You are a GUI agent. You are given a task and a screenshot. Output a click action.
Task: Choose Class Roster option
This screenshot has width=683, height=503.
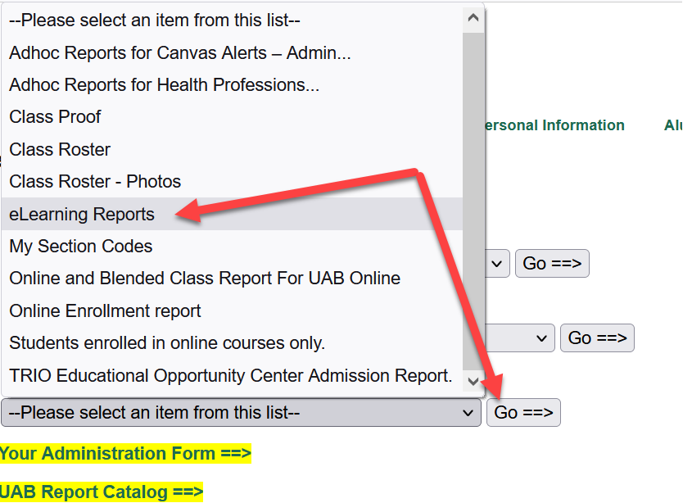60,150
